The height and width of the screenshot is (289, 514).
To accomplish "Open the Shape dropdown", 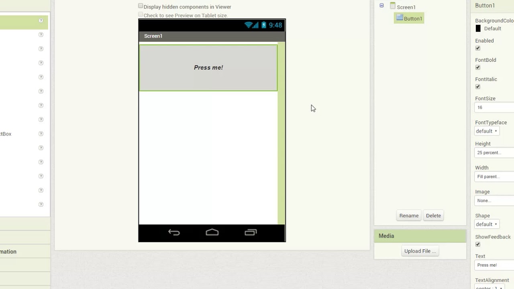I will [487, 224].
